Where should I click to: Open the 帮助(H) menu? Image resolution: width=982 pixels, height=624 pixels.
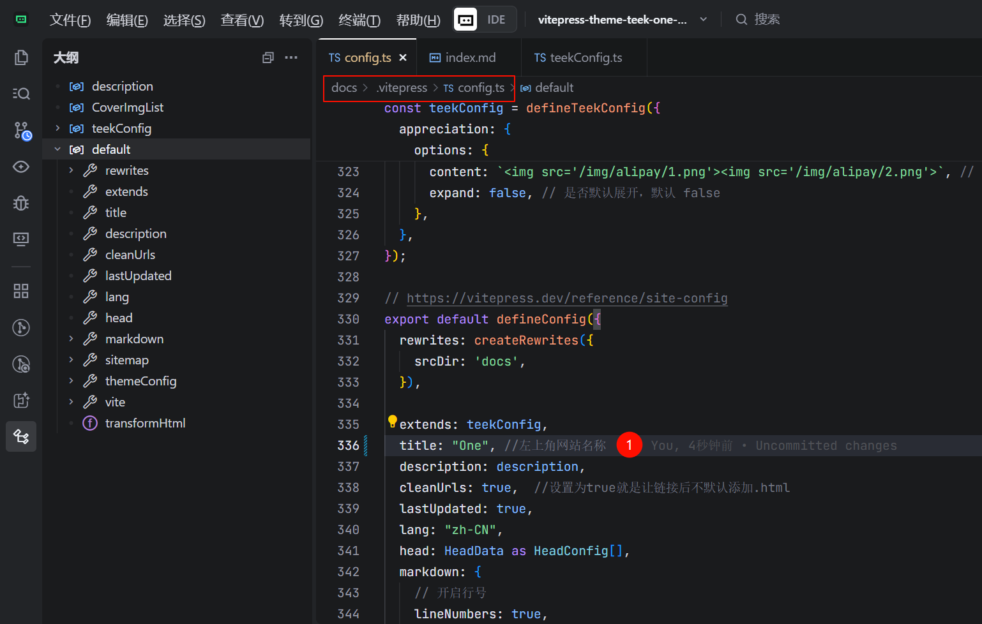[x=418, y=20]
